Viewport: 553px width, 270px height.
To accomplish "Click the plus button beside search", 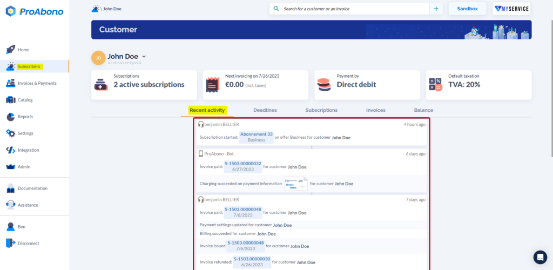I will coord(436,9).
